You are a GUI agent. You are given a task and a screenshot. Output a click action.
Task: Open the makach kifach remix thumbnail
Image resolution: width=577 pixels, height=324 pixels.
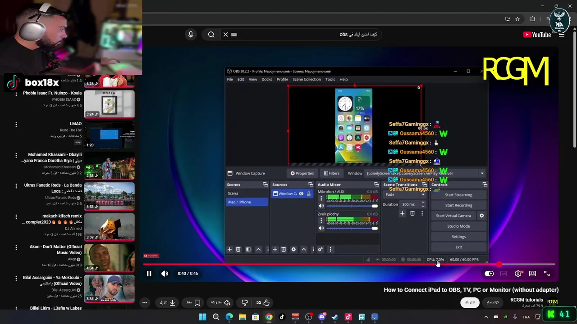click(110, 227)
